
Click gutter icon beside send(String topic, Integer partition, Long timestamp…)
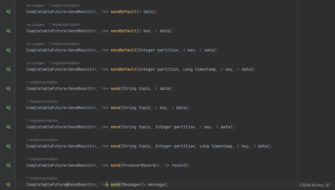point(8,146)
